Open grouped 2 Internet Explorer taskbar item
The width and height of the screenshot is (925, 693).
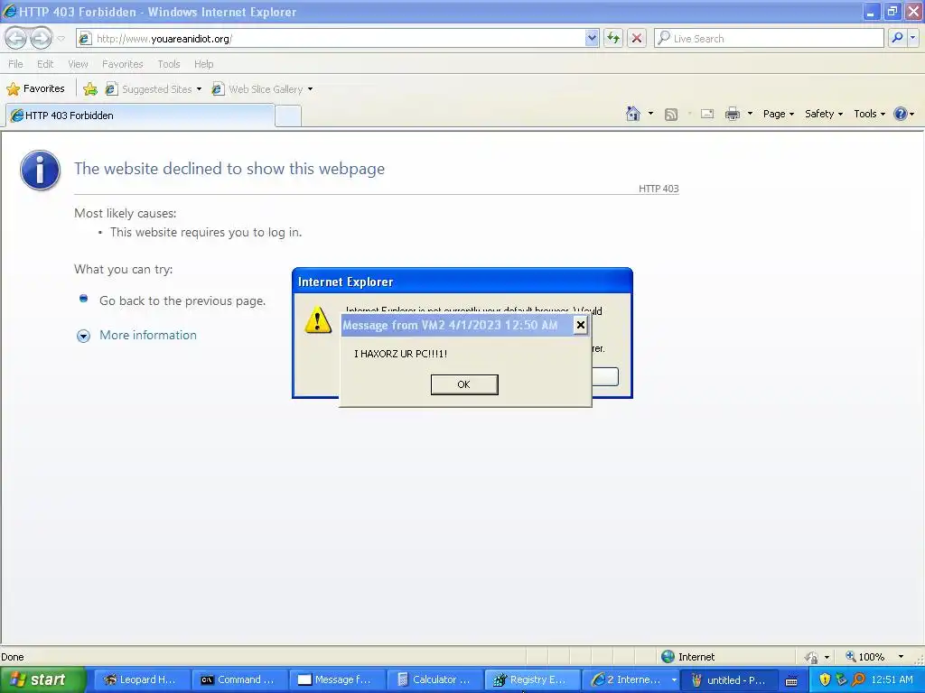point(630,679)
